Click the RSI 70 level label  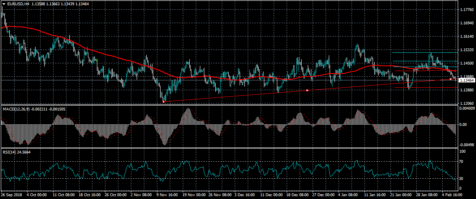(x=461, y=162)
